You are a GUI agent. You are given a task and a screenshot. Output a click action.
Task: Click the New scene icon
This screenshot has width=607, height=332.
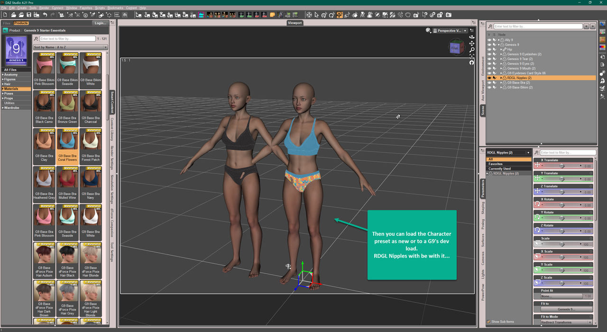(5, 15)
